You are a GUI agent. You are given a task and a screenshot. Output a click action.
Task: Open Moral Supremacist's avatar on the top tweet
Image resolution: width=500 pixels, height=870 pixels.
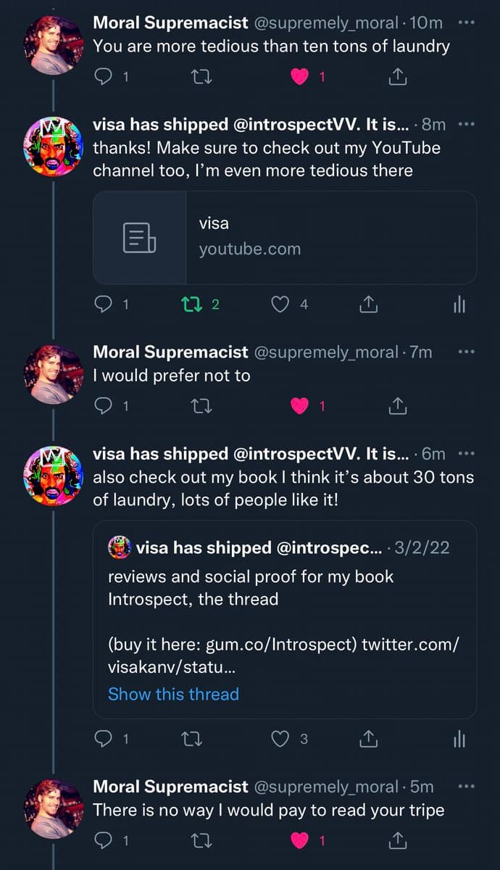[54, 45]
